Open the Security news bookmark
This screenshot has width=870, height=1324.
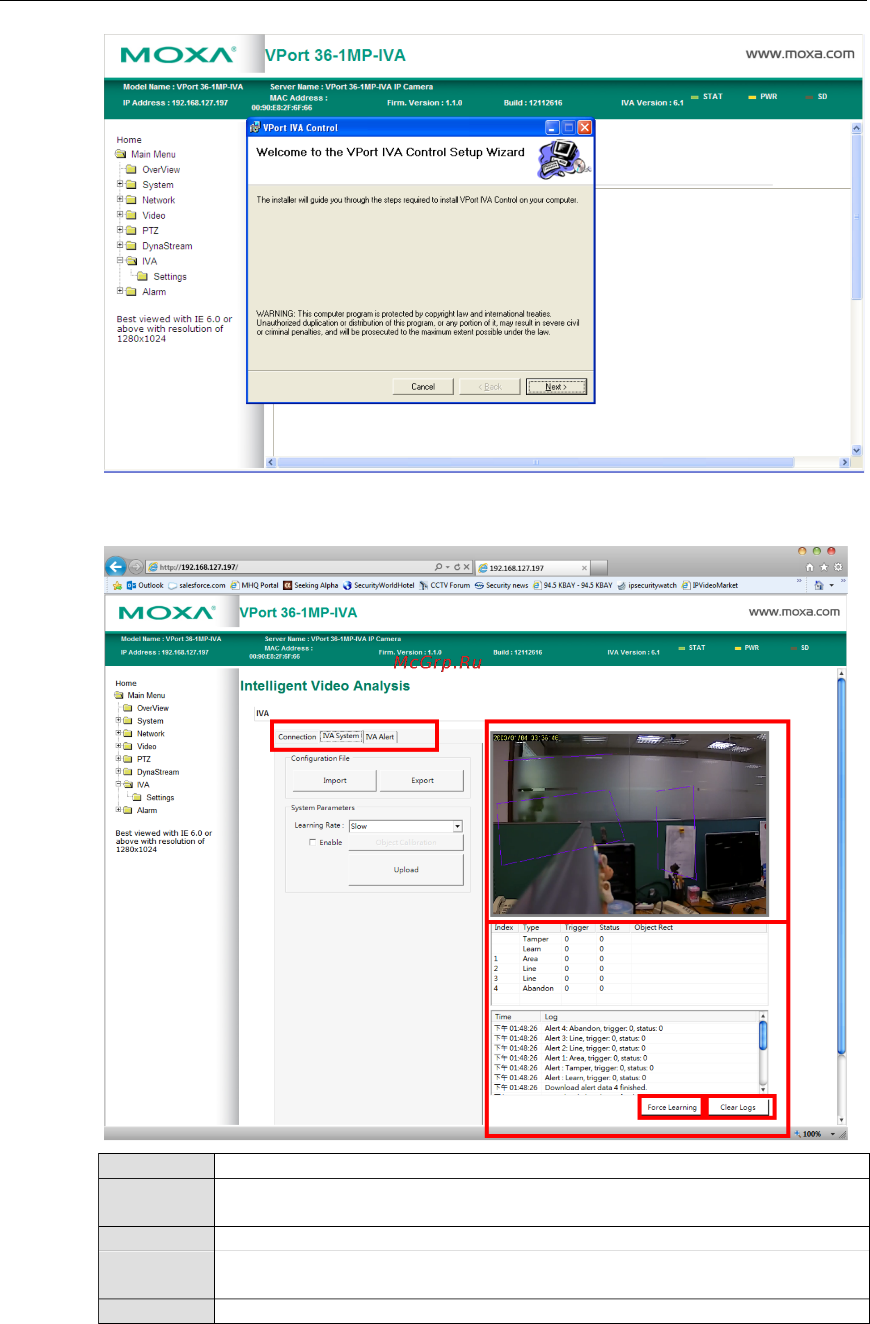501,585
